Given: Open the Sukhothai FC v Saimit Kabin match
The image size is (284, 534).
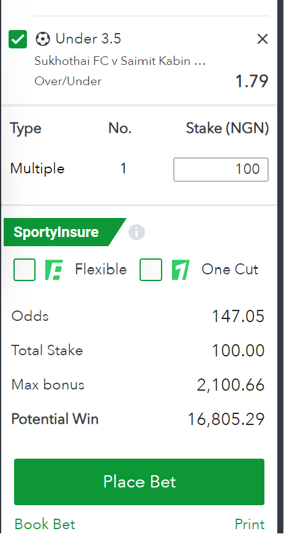Looking at the screenshot, I should pos(120,61).
